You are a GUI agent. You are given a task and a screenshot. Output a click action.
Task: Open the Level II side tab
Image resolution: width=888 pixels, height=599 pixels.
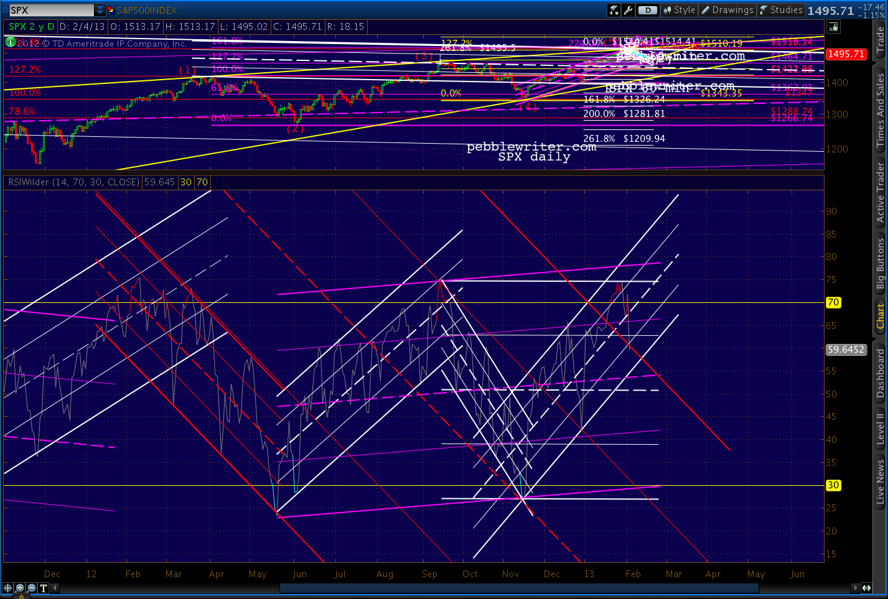pyautogui.click(x=880, y=429)
